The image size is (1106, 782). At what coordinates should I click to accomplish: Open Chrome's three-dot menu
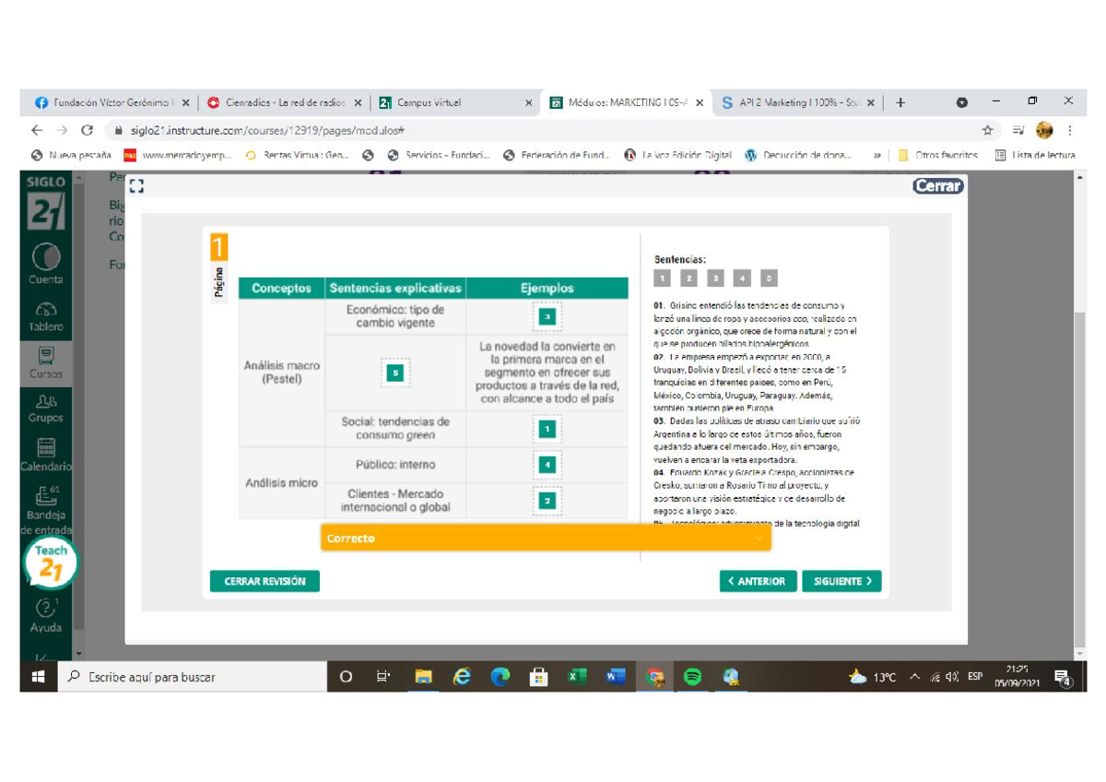point(1069,130)
